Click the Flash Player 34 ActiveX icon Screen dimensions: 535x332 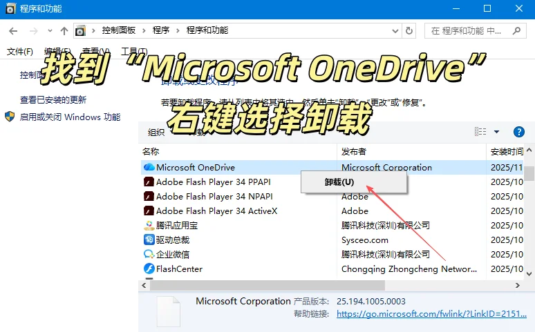[149, 211]
